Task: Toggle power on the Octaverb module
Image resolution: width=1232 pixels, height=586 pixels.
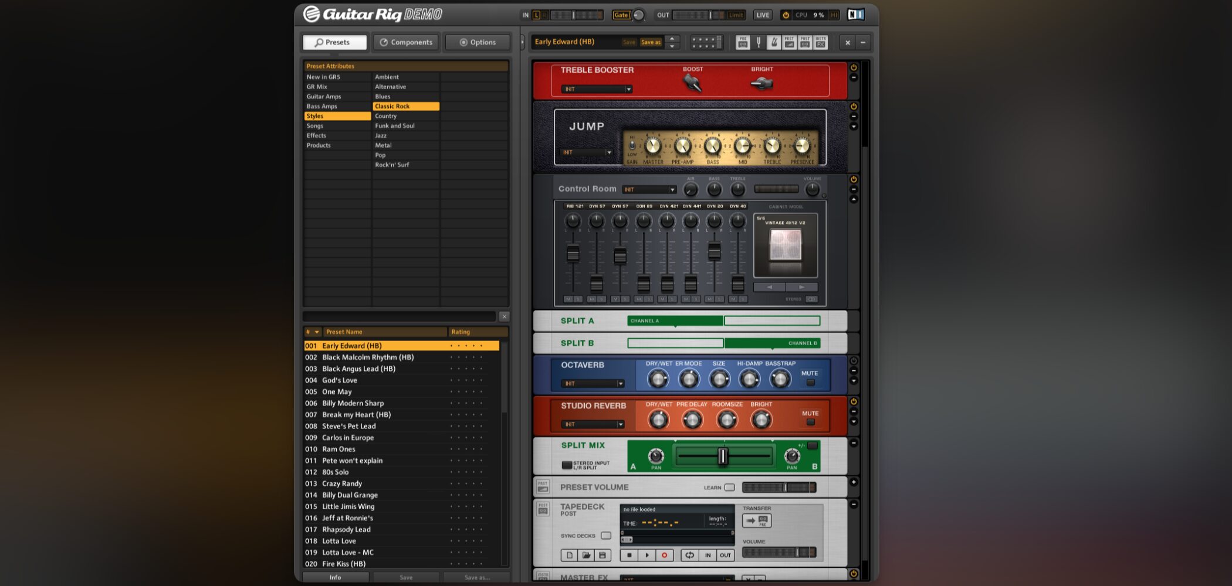Action: tap(854, 361)
